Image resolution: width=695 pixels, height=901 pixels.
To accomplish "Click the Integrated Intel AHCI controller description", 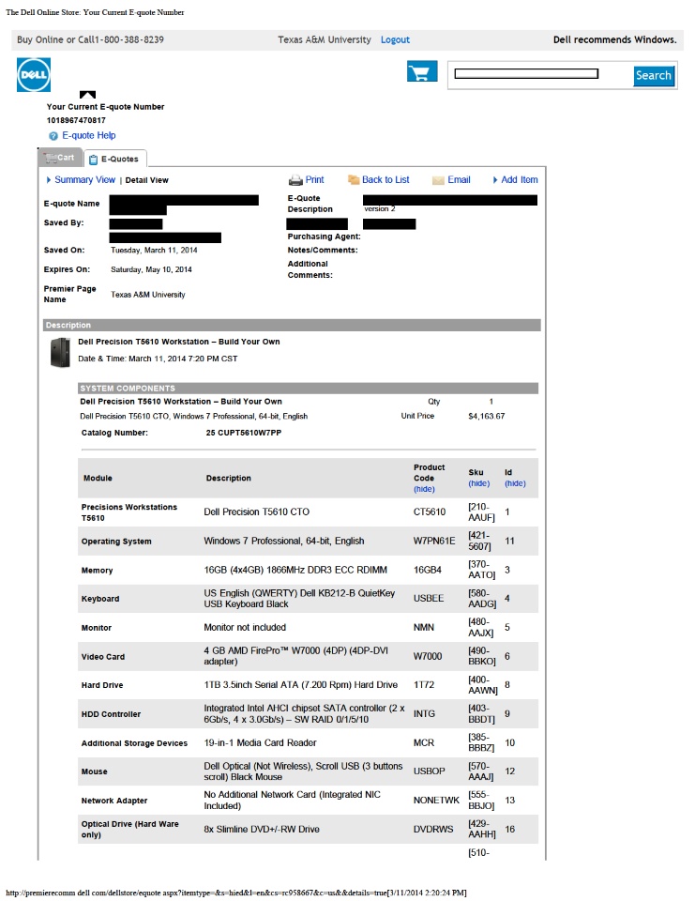I will 305,713.
